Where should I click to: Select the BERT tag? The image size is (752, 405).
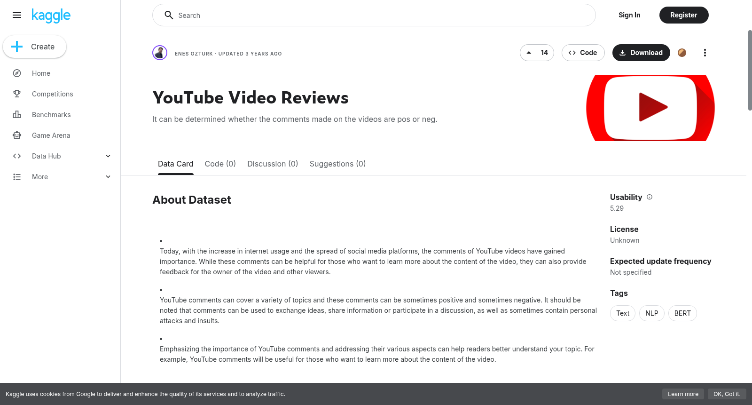tap(682, 313)
